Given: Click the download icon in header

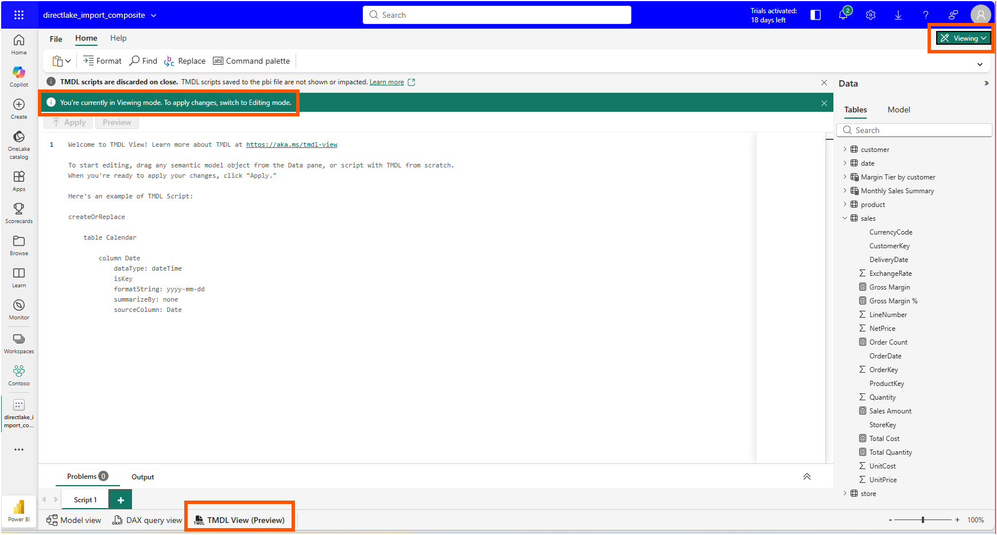Looking at the screenshot, I should tap(898, 15).
